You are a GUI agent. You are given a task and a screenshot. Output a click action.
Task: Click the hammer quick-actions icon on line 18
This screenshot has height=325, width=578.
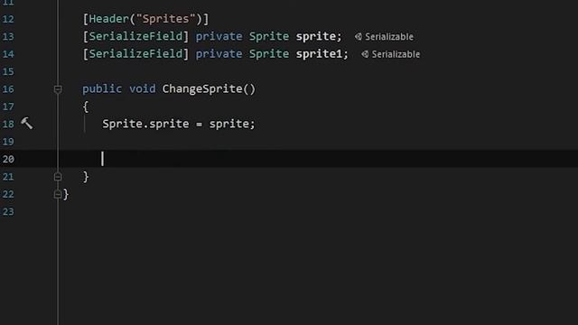coord(27,124)
